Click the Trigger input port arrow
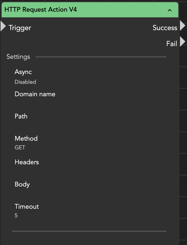This screenshot has width=187, height=245. 3,26
